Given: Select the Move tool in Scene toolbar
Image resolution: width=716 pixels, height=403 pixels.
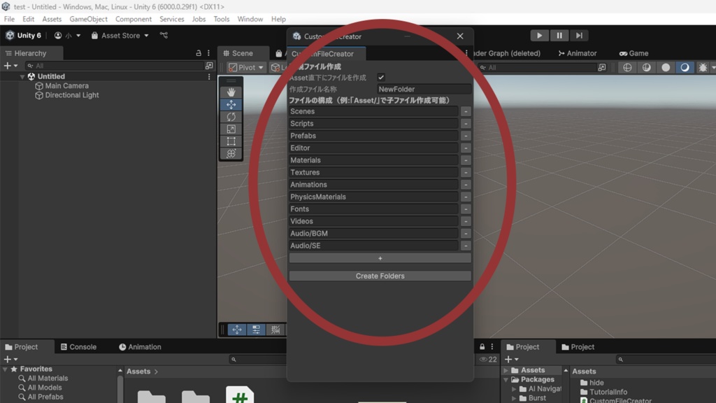Looking at the screenshot, I should [231, 105].
